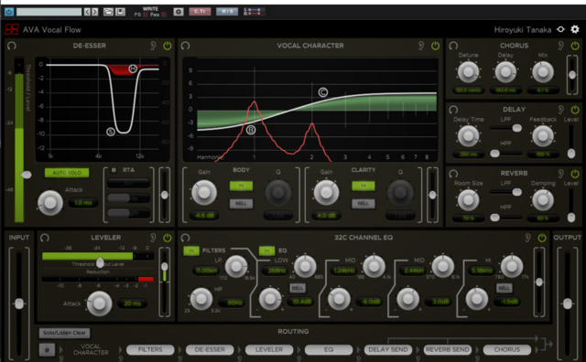Reset the Chorus module
Screen dimensions: 586x362
pos(453,46)
